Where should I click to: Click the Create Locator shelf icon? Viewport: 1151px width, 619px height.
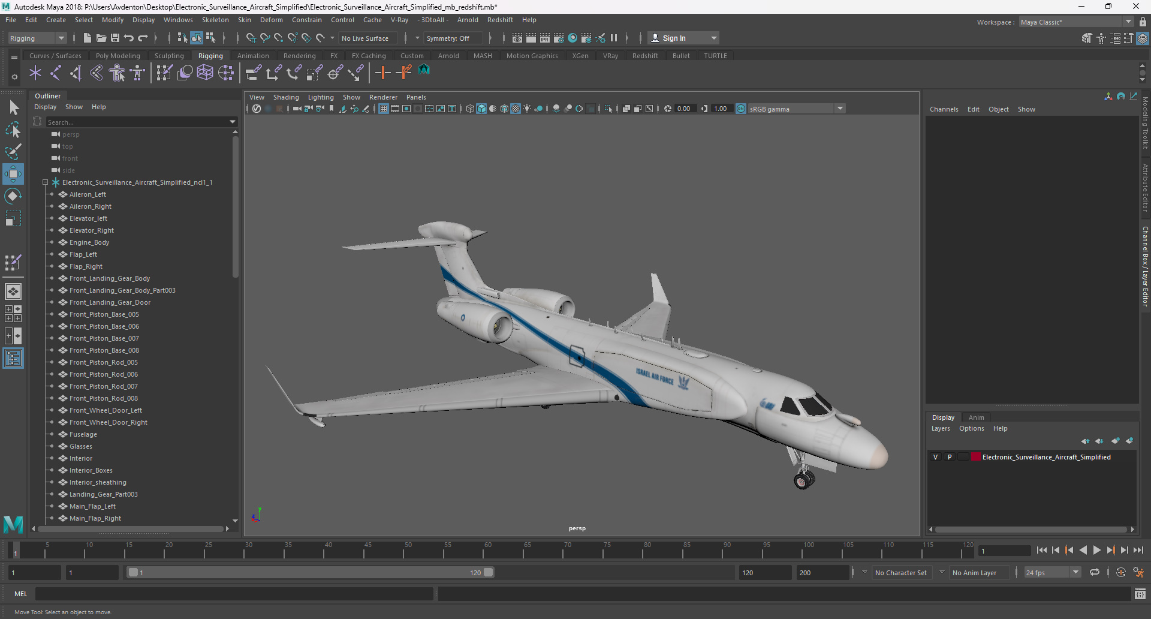tap(35, 73)
